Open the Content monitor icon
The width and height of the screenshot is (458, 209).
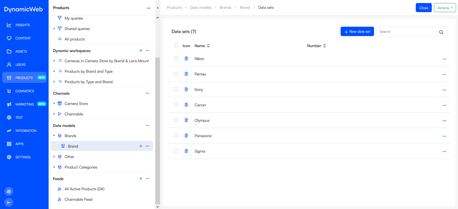coord(9,38)
